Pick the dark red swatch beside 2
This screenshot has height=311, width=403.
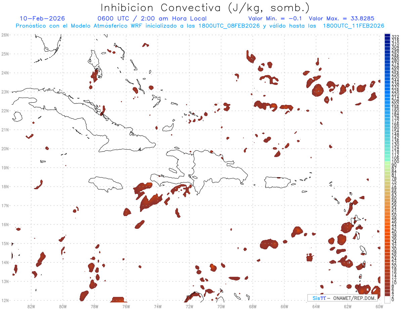point(387,295)
